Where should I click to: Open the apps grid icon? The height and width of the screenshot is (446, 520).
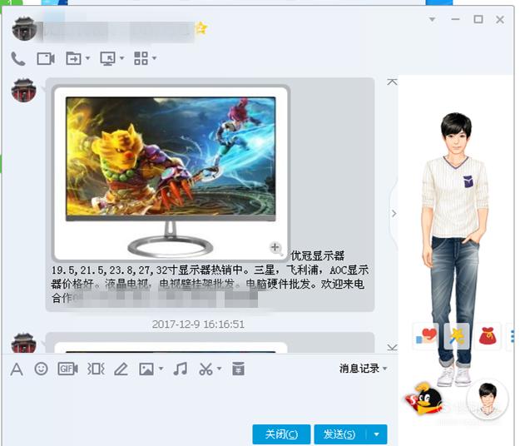[141, 58]
